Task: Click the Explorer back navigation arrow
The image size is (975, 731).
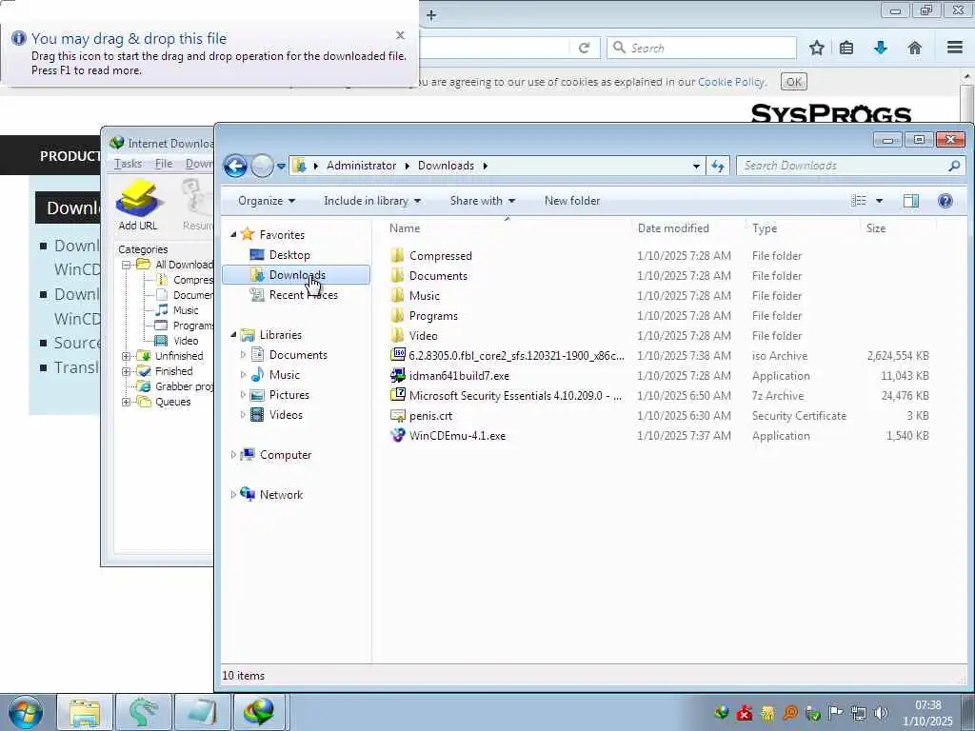Action: (236, 166)
